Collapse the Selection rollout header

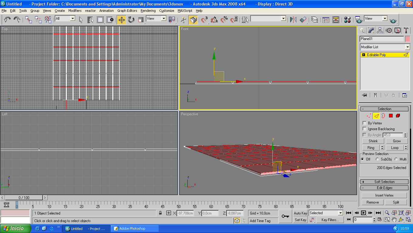pyautogui.click(x=384, y=109)
